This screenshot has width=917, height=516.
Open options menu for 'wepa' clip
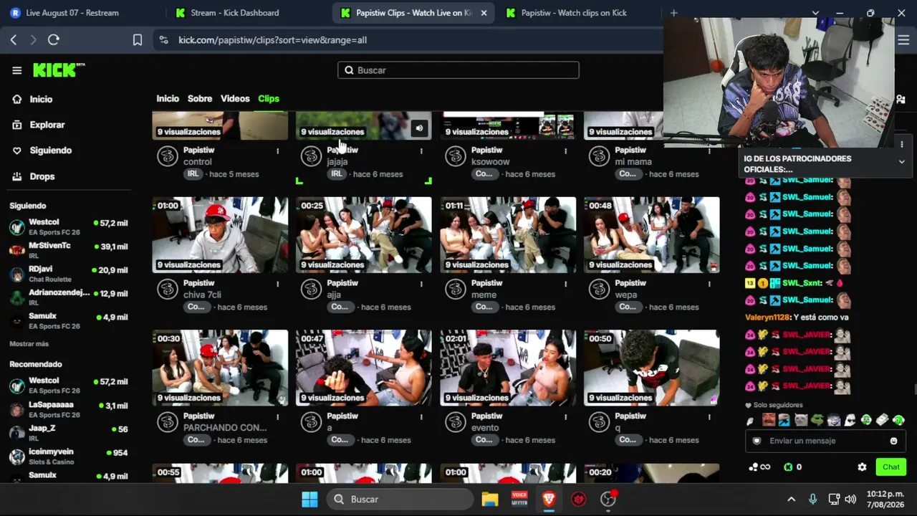pyautogui.click(x=709, y=284)
